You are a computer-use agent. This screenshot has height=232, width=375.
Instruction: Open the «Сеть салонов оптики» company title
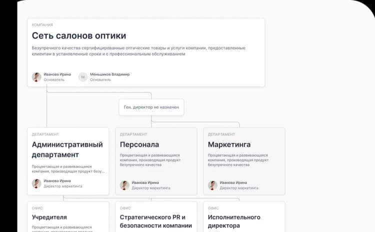(x=79, y=36)
